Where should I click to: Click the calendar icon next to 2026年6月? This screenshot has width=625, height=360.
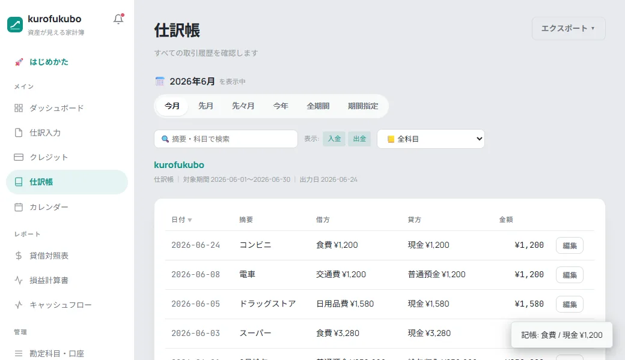click(160, 82)
